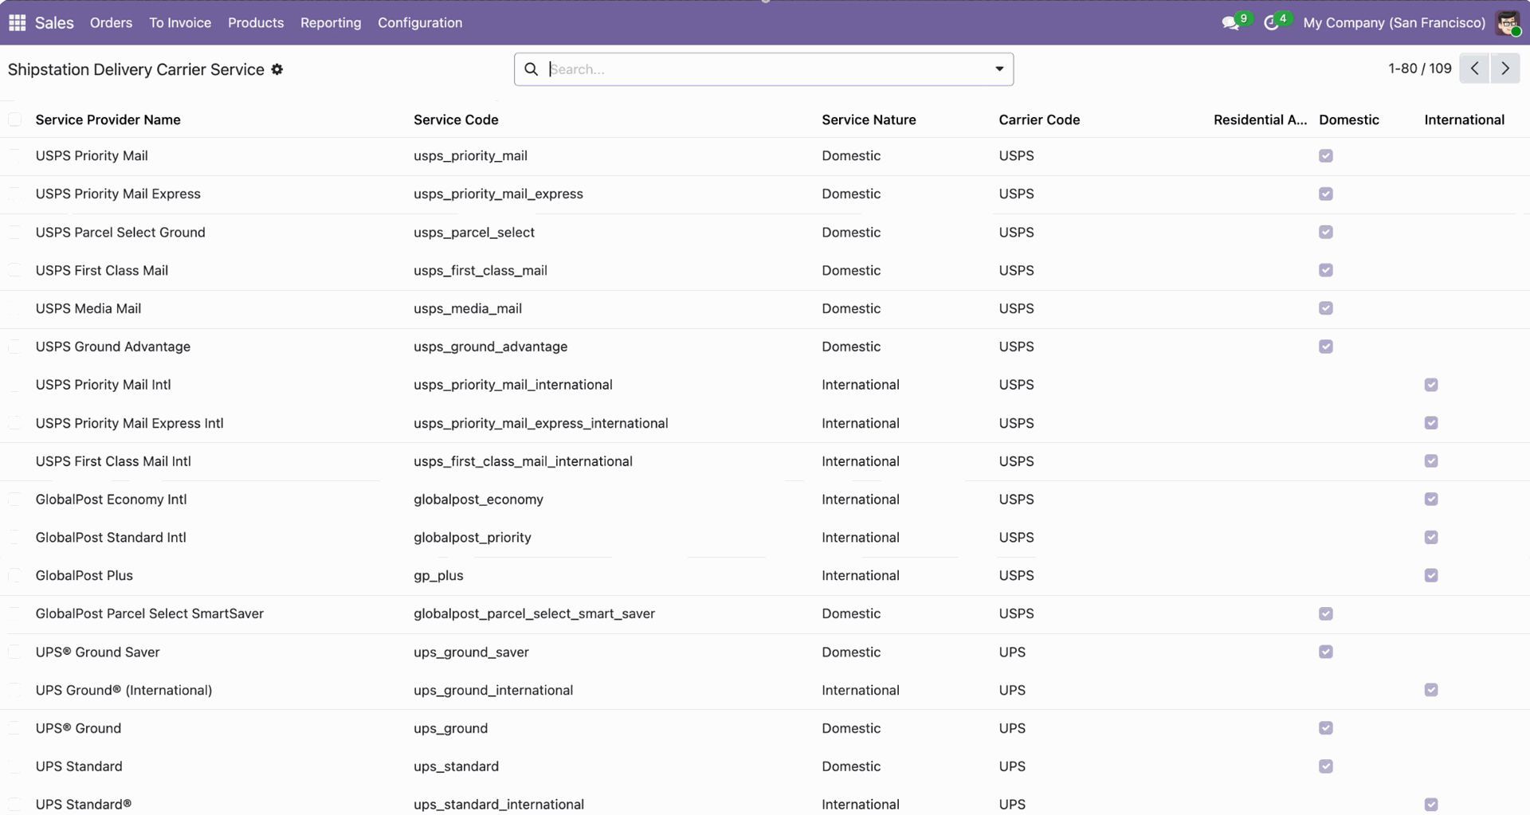This screenshot has width=1530, height=815.
Task: Open the Reporting menu
Action: (331, 23)
